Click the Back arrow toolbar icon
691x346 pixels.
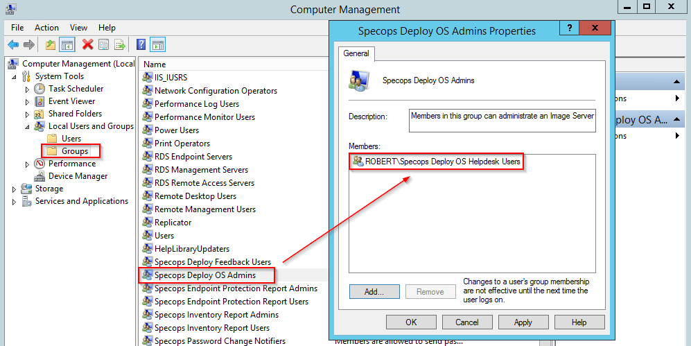point(13,44)
